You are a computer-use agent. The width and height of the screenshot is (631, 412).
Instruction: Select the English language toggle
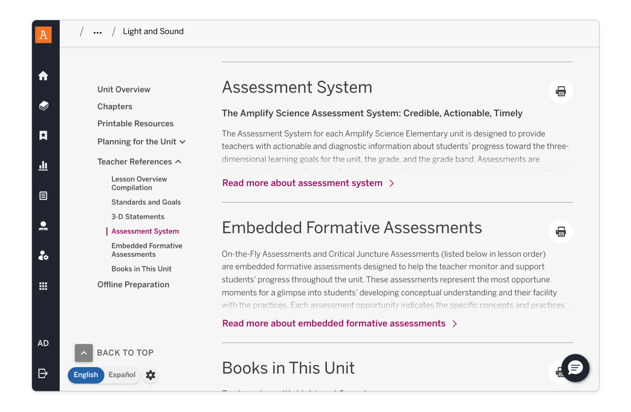tap(86, 375)
